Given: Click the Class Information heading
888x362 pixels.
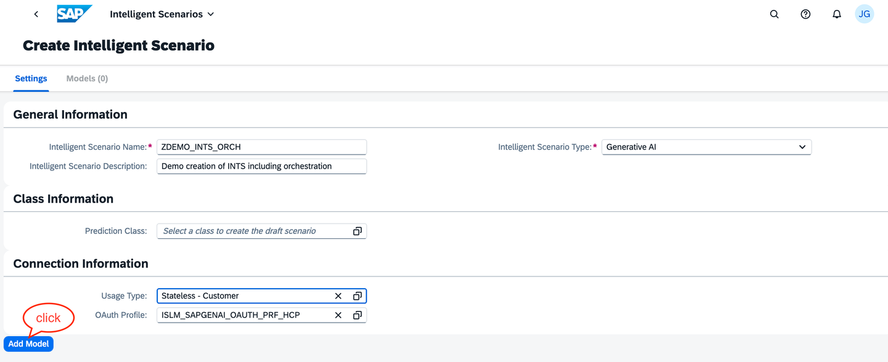Looking at the screenshot, I should click(x=64, y=199).
